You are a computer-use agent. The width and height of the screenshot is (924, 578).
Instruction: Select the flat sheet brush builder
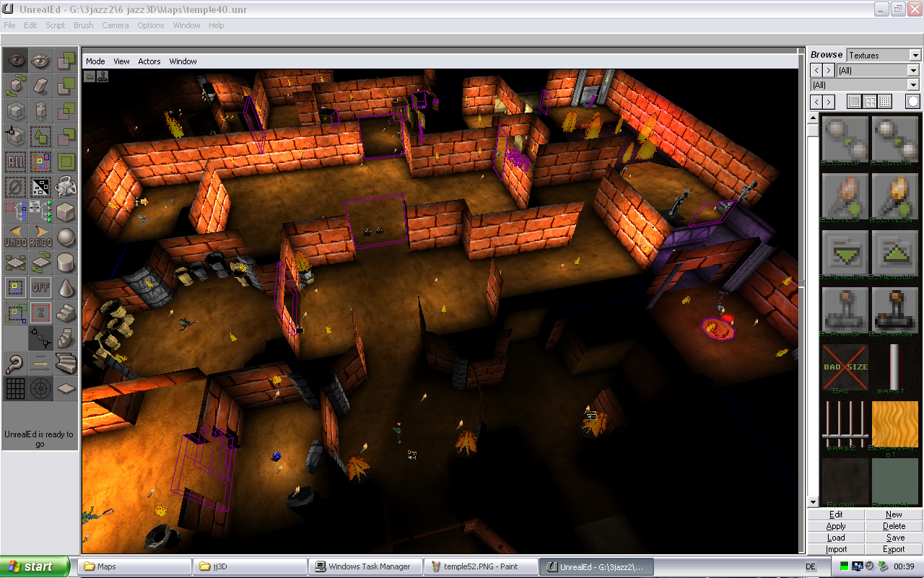pyautogui.click(x=66, y=389)
